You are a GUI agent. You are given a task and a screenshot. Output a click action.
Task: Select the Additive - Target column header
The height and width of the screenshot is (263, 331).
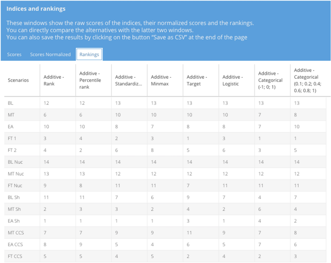196,80
